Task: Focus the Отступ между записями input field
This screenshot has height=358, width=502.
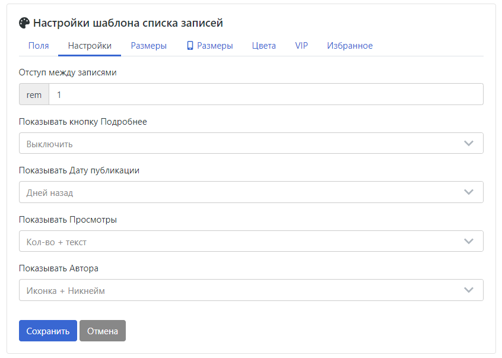Action: (x=266, y=94)
